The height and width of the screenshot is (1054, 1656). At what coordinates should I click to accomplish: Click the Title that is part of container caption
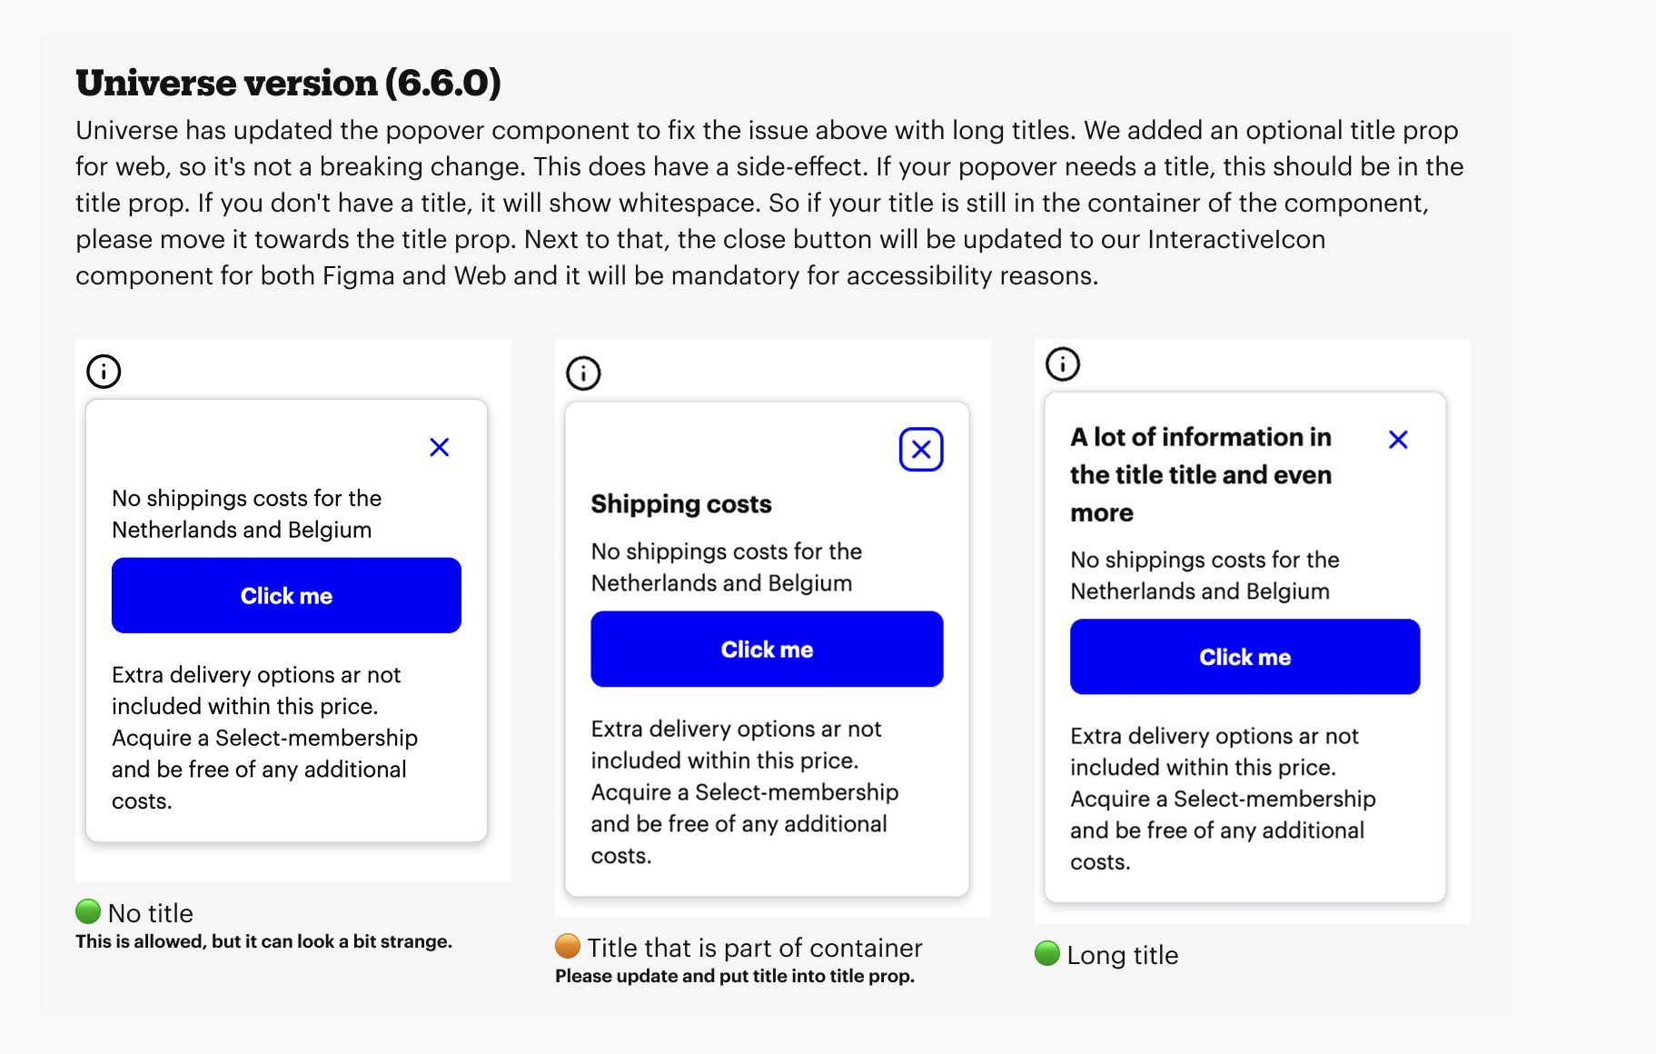click(x=754, y=948)
